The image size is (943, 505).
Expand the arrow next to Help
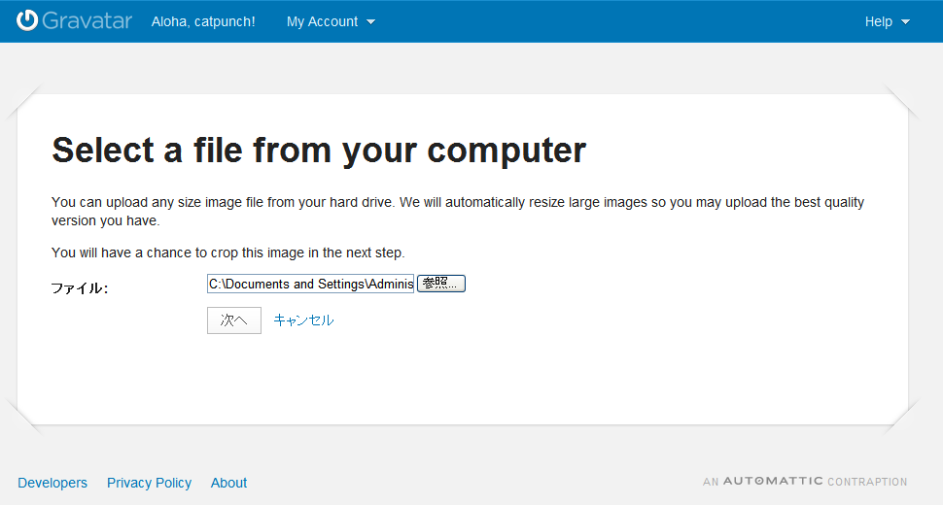[906, 22]
